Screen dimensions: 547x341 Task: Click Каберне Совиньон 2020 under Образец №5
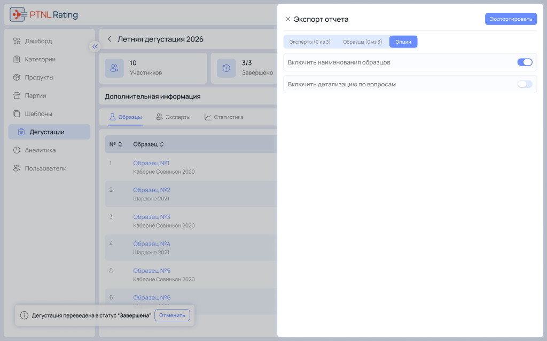(x=164, y=279)
